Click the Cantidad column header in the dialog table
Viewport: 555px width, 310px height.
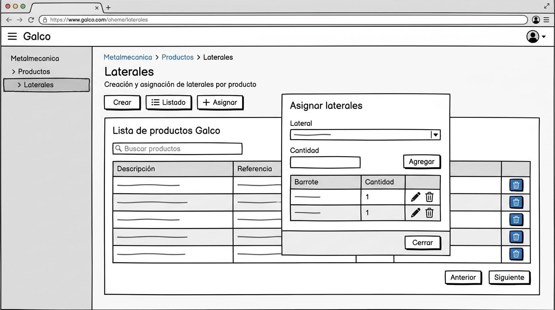point(383,182)
